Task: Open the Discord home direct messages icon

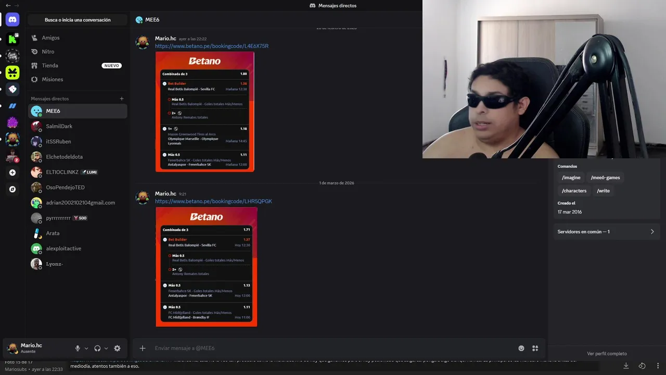Action: [12, 20]
